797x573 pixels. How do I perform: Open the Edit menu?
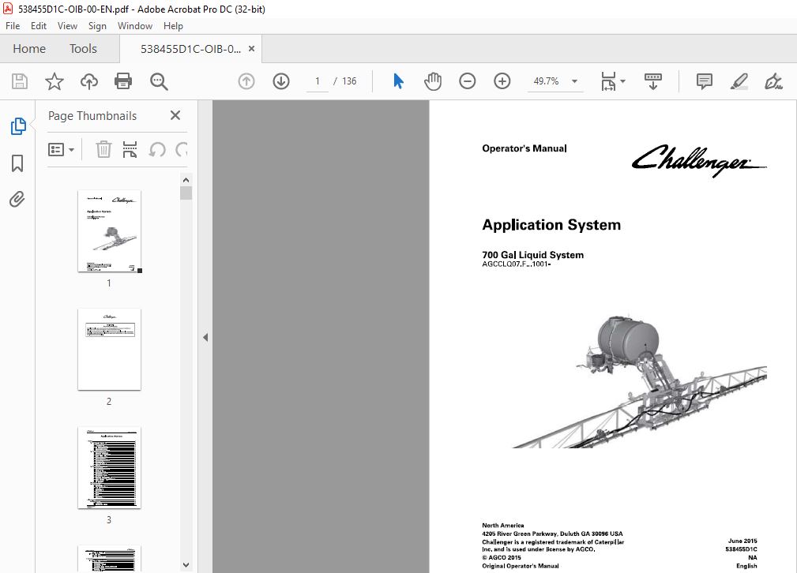pos(39,26)
